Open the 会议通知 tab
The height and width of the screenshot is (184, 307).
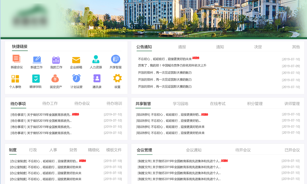click(193, 150)
